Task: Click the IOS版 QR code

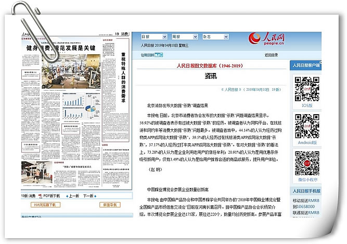Action: pos(307,89)
